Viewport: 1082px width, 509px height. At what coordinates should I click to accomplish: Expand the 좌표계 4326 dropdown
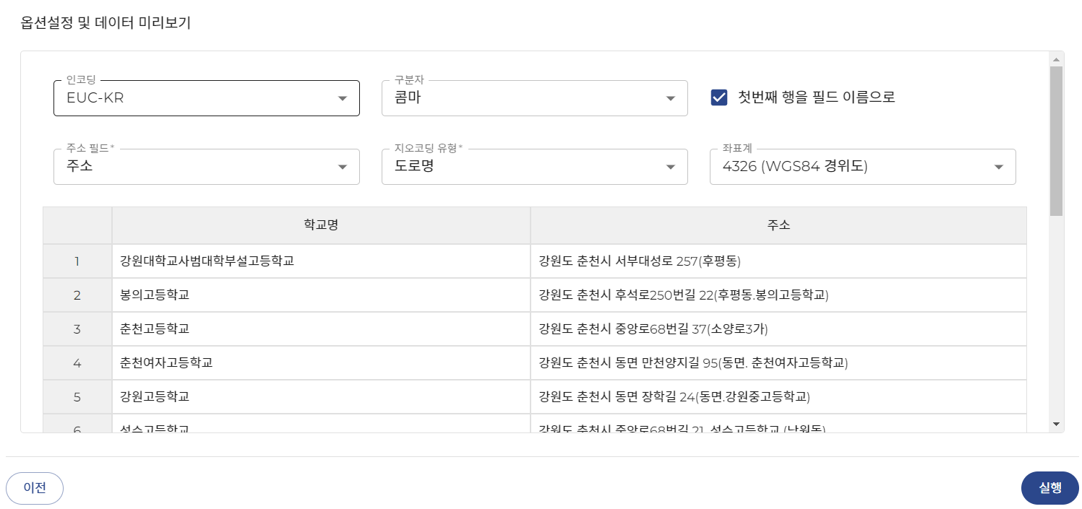(862, 167)
